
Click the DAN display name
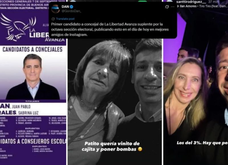click(x=65, y=7)
